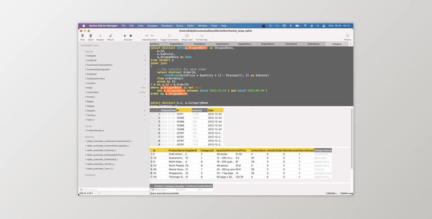Click the results pane vertical scrollbar
Image resolution: width=432 pixels, height=219 pixels.
351,138
